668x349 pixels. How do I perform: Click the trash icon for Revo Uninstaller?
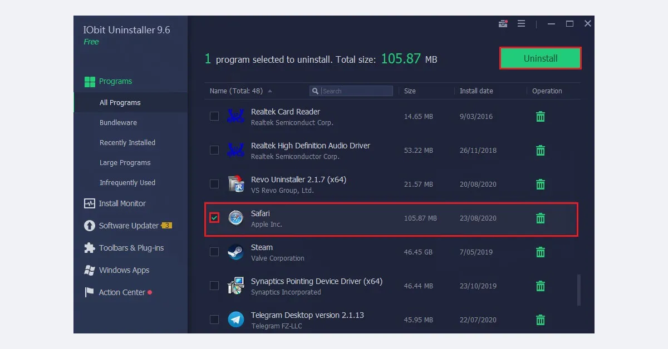[x=540, y=185]
